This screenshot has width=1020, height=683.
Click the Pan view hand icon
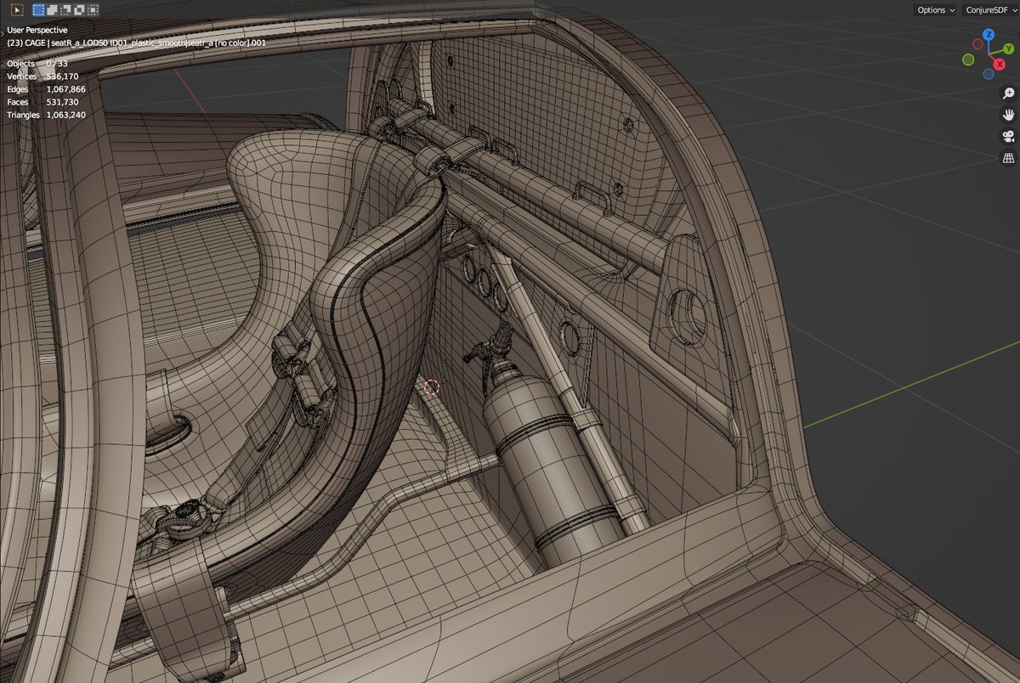pyautogui.click(x=1009, y=115)
